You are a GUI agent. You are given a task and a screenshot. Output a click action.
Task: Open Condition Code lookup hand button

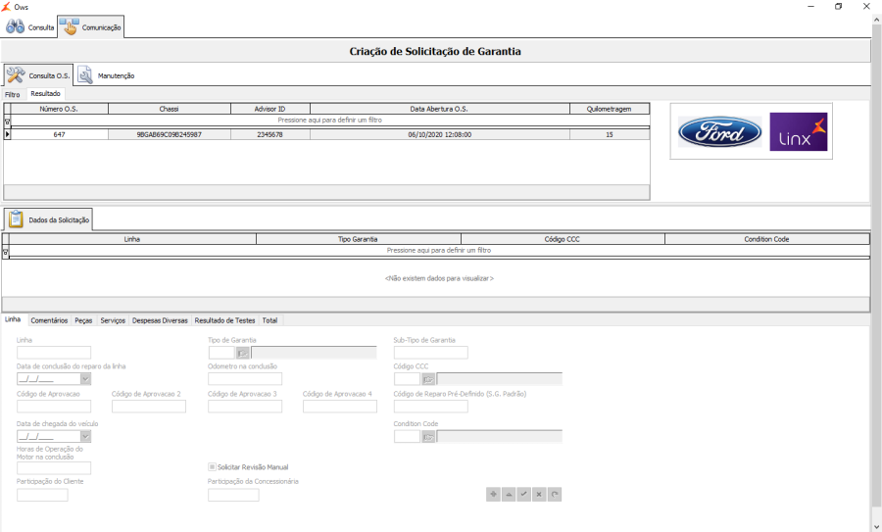pyautogui.click(x=428, y=436)
